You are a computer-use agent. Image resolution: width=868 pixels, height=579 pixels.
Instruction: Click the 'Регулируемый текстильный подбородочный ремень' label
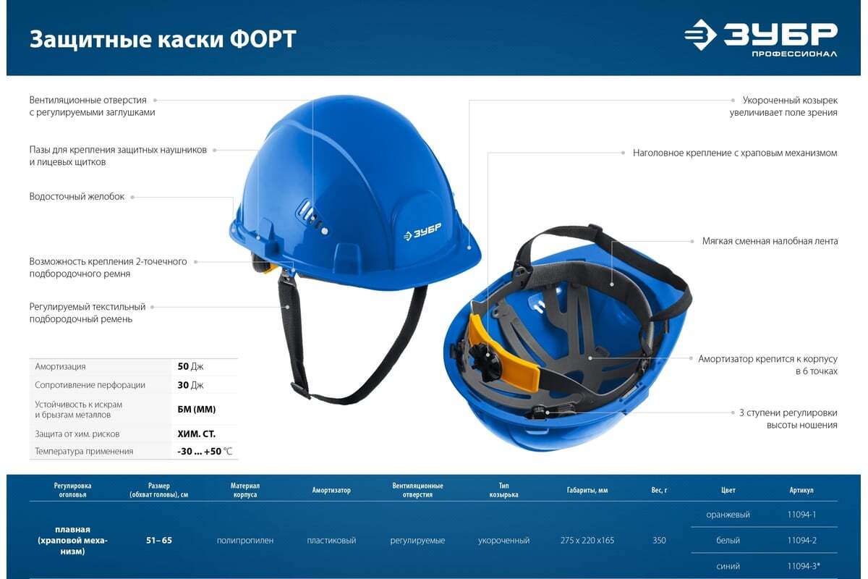pyautogui.click(x=87, y=313)
